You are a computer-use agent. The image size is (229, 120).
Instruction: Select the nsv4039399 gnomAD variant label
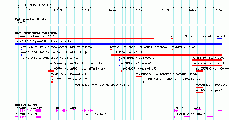click(102, 85)
